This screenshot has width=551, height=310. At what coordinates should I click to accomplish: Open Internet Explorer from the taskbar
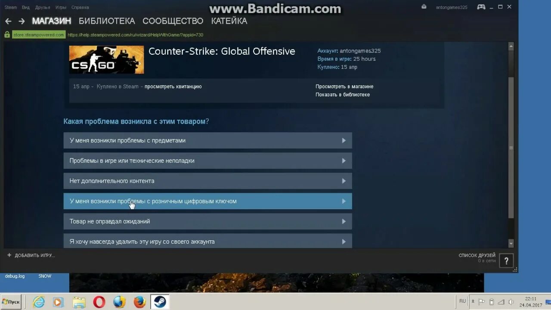(39, 302)
